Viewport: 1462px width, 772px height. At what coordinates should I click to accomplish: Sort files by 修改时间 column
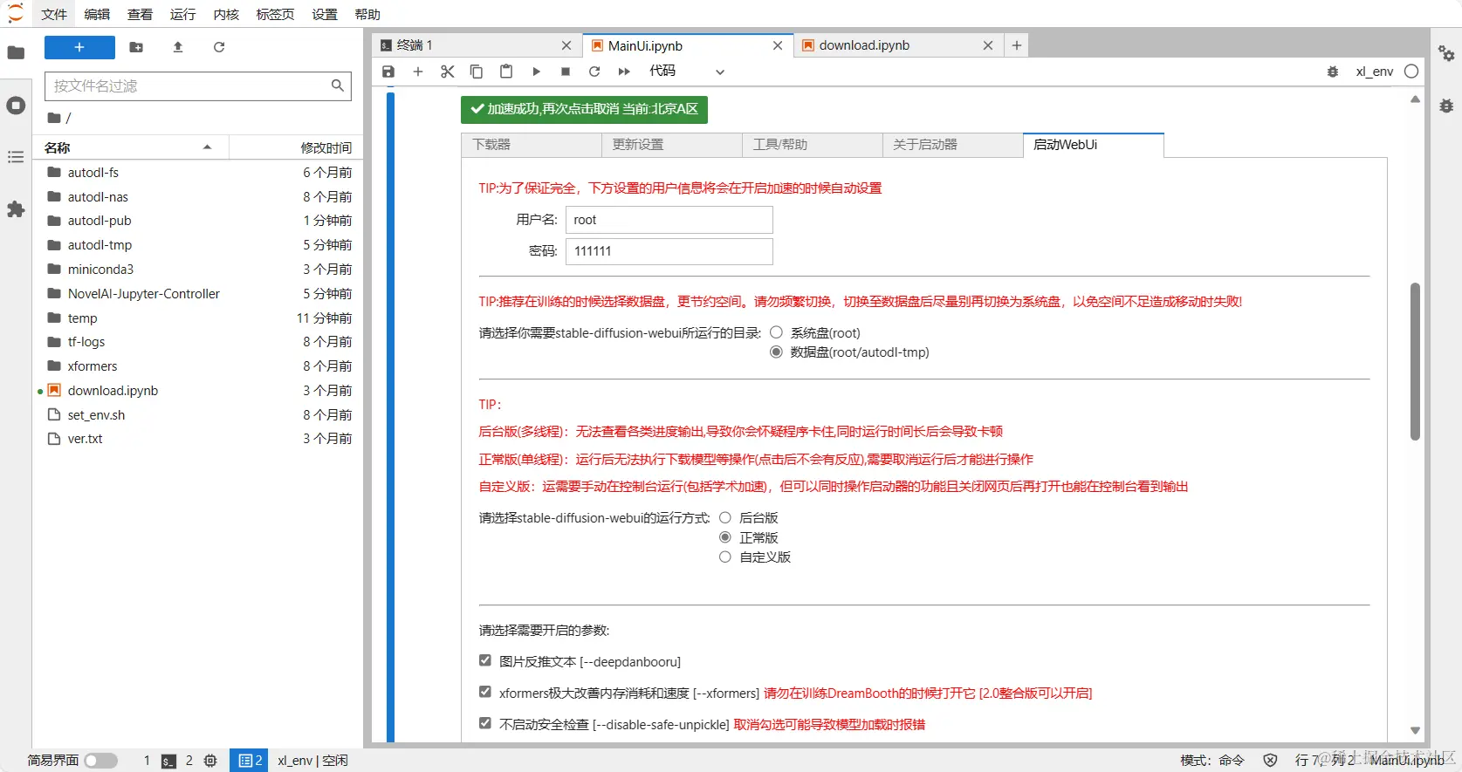(295, 147)
